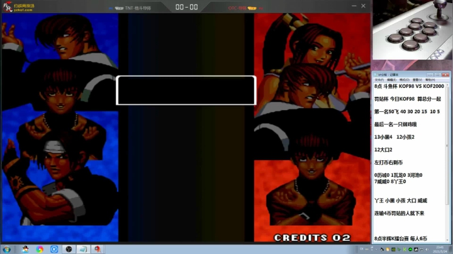Click the input language CH indicator
This screenshot has width=453, height=254.
pos(361,249)
